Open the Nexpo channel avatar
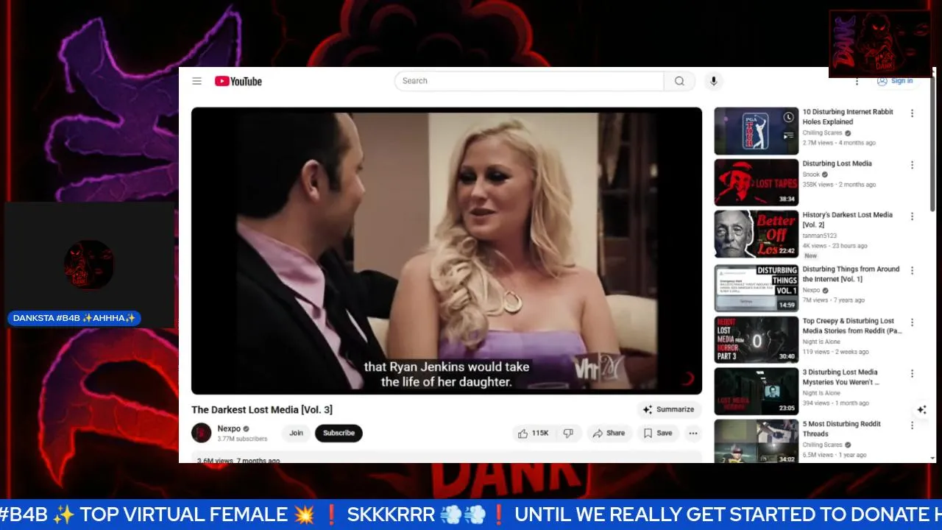 [202, 433]
